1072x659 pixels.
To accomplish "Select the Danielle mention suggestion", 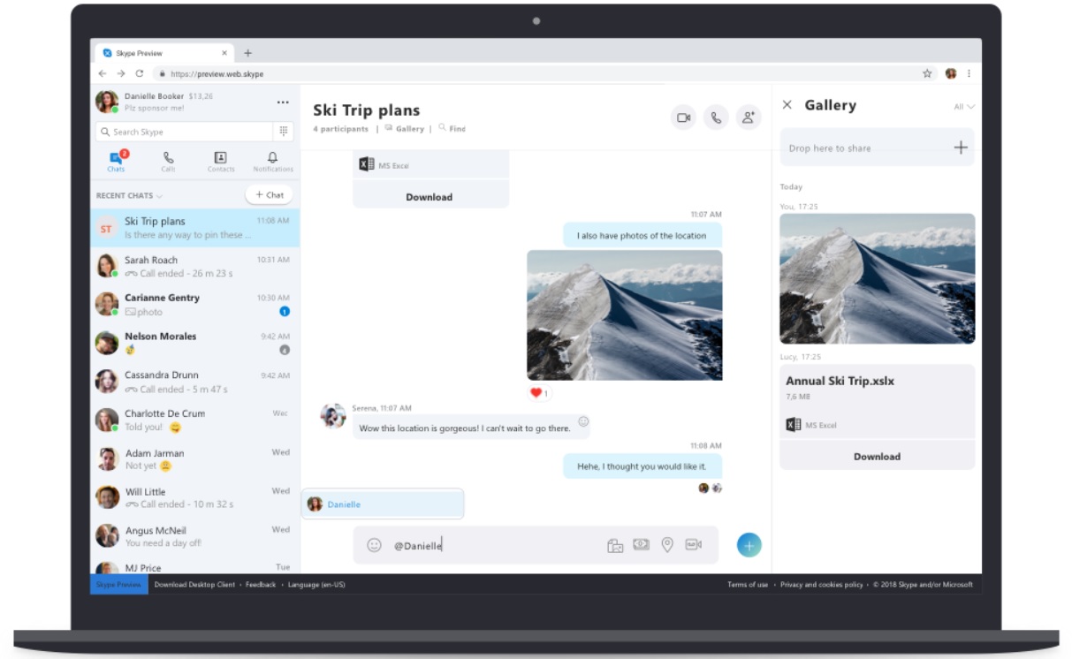I will [383, 504].
